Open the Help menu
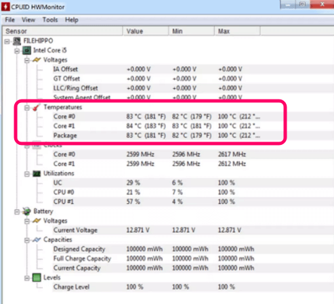334x304 pixels. 72,20
